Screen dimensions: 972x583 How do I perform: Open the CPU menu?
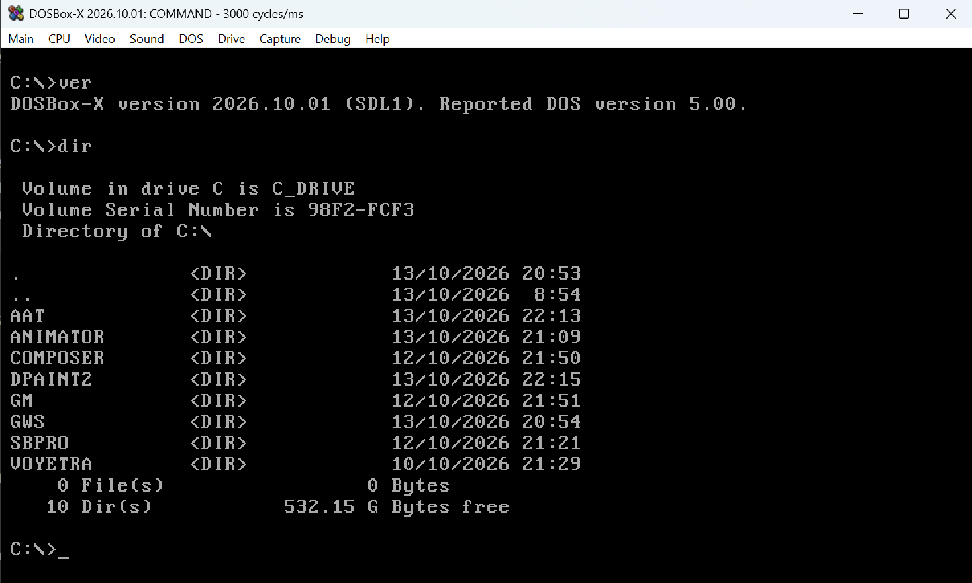click(x=59, y=39)
